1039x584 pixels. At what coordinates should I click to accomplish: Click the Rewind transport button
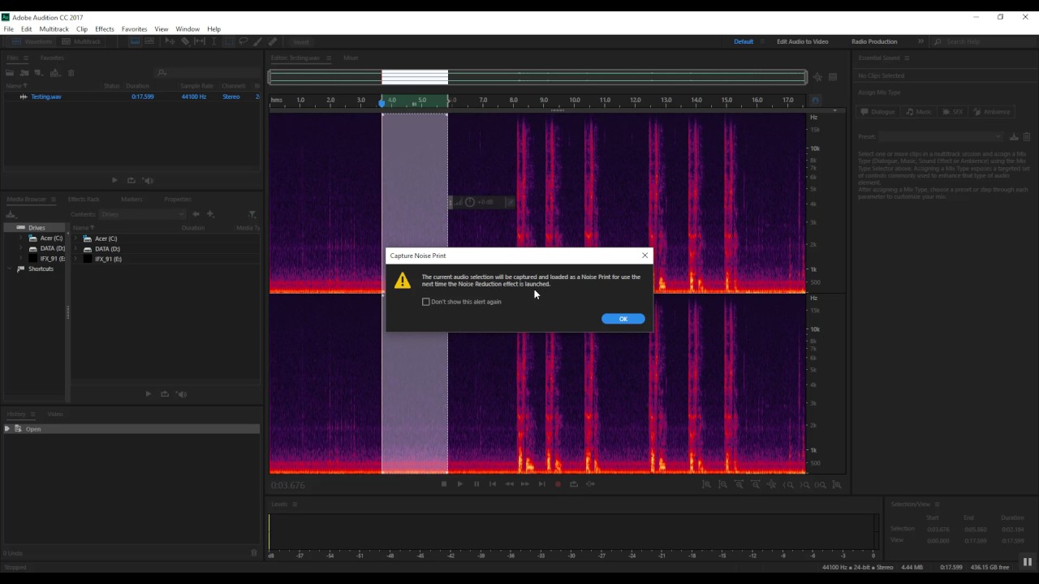pyautogui.click(x=510, y=484)
